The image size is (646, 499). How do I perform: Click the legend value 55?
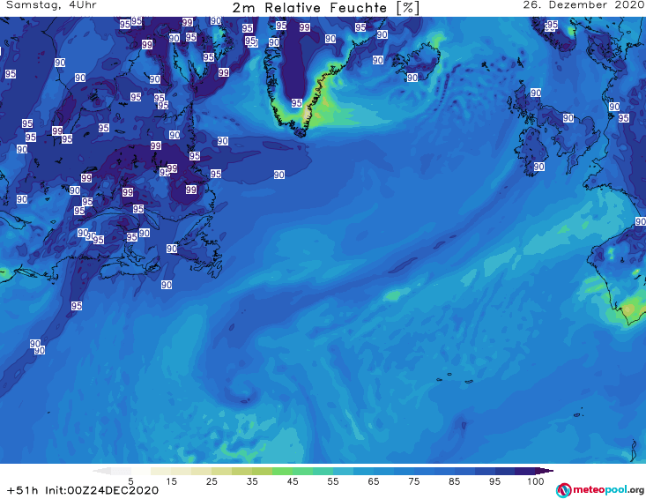pyautogui.click(x=333, y=481)
